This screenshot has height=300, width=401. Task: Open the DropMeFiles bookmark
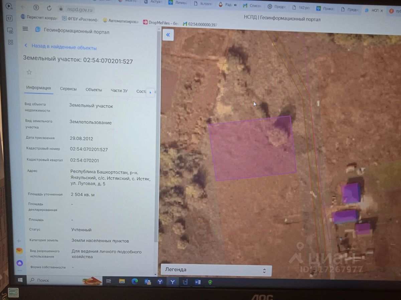pyautogui.click(x=161, y=23)
